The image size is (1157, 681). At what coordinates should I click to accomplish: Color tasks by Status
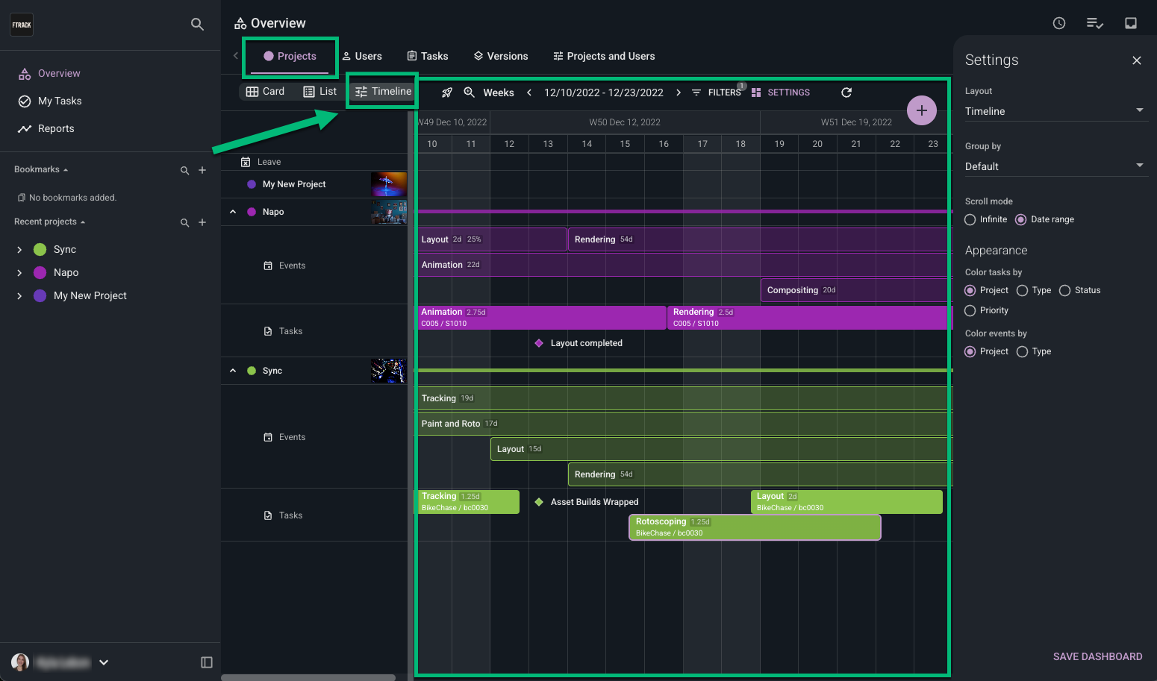[x=1065, y=290]
